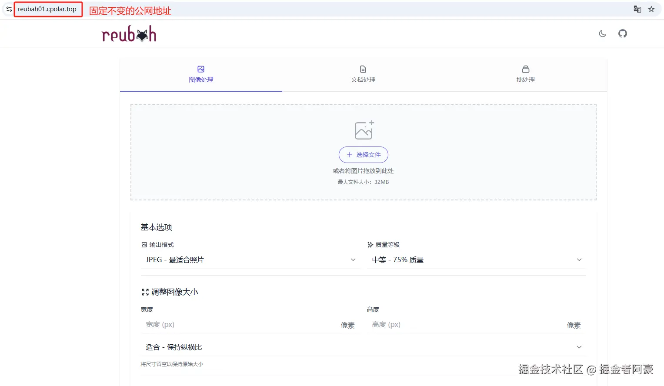Click the reubah logo
The width and height of the screenshot is (664, 386).
pos(129,34)
